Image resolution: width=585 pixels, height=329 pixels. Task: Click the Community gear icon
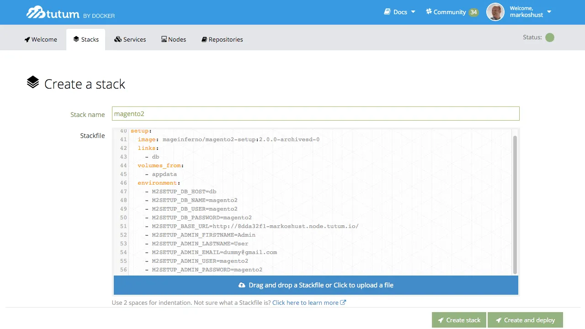(x=429, y=11)
